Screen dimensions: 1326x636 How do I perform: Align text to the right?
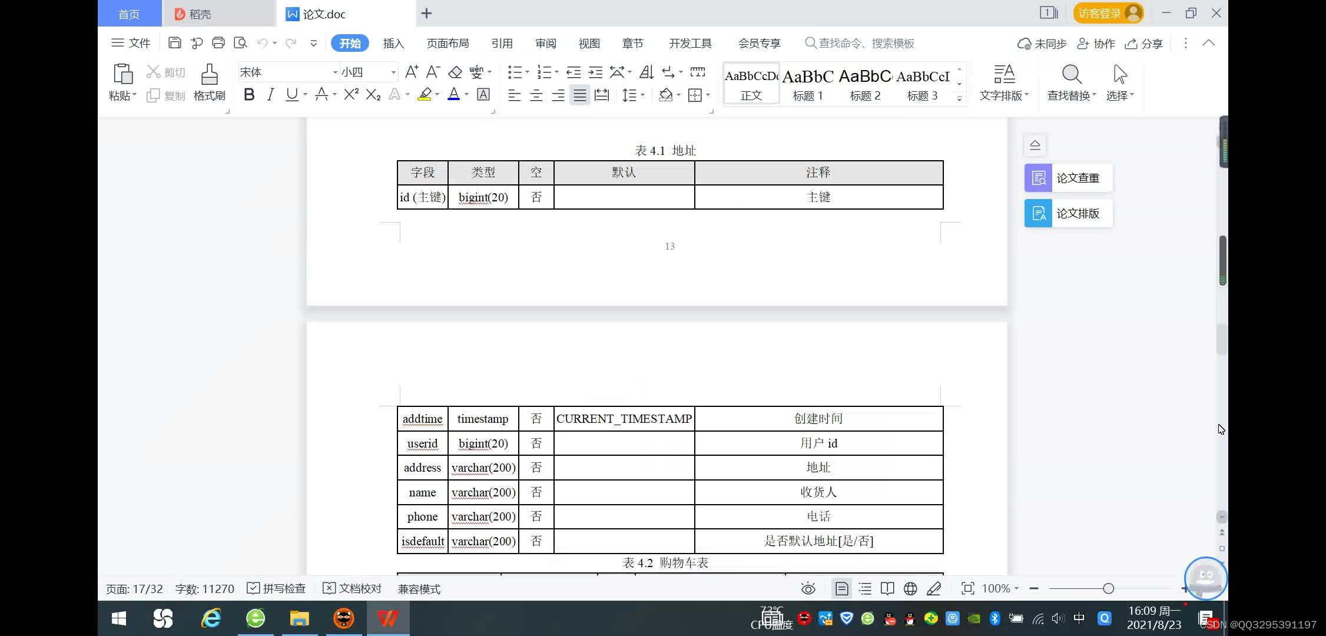pos(558,95)
